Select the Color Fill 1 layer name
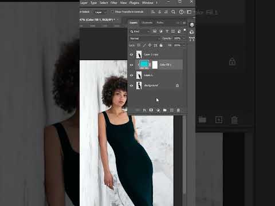 pos(166,65)
